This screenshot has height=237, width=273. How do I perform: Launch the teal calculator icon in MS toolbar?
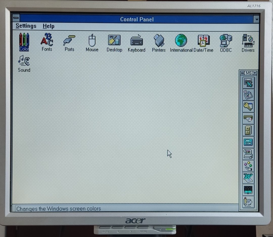tap(248, 142)
